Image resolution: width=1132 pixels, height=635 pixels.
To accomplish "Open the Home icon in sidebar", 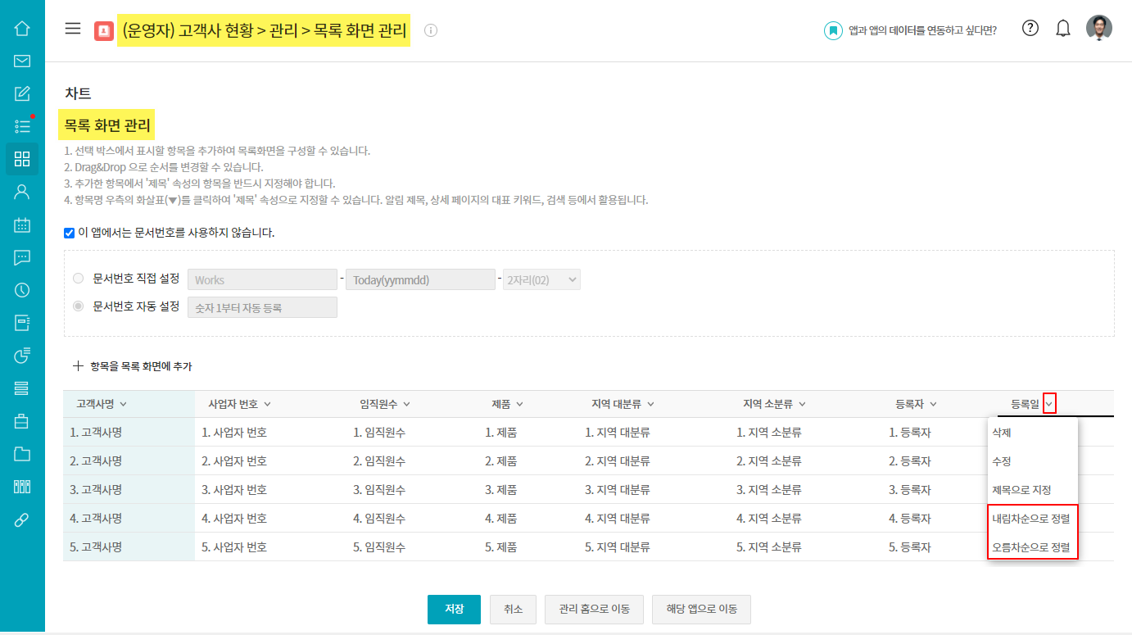I will point(22,29).
